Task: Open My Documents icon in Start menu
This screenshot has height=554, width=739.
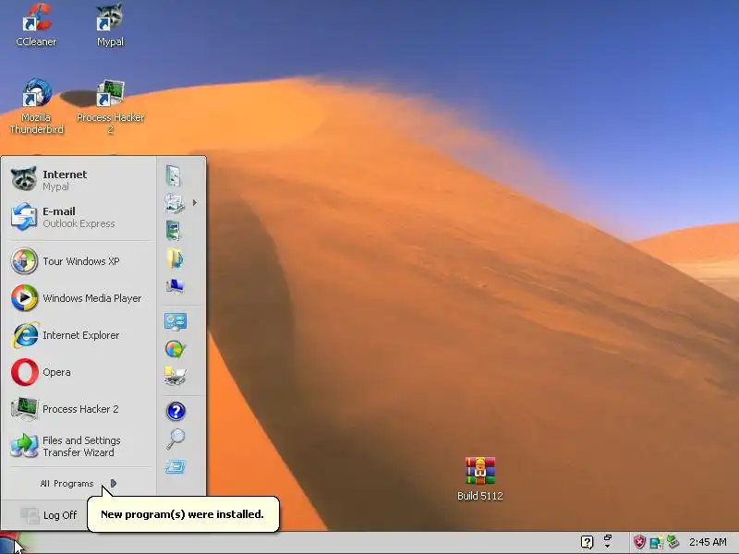Action: pyautogui.click(x=174, y=176)
